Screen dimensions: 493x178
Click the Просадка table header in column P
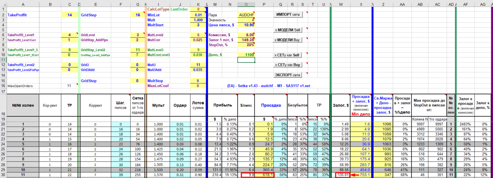click(x=271, y=105)
